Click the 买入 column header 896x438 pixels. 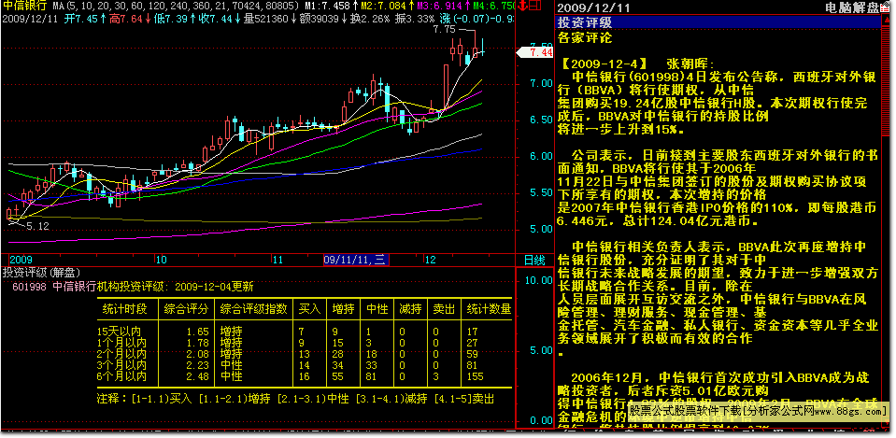coord(309,309)
